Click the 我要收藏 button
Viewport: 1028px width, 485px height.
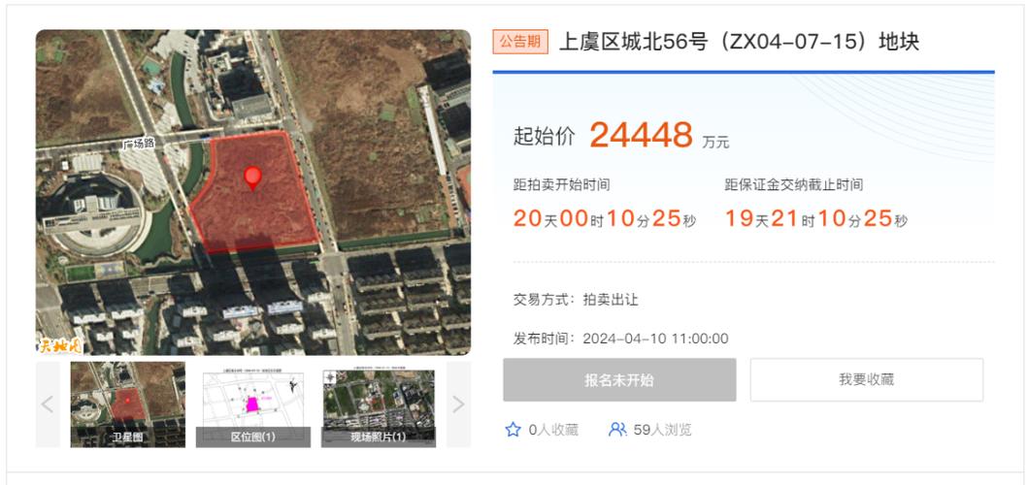pyautogui.click(x=867, y=379)
